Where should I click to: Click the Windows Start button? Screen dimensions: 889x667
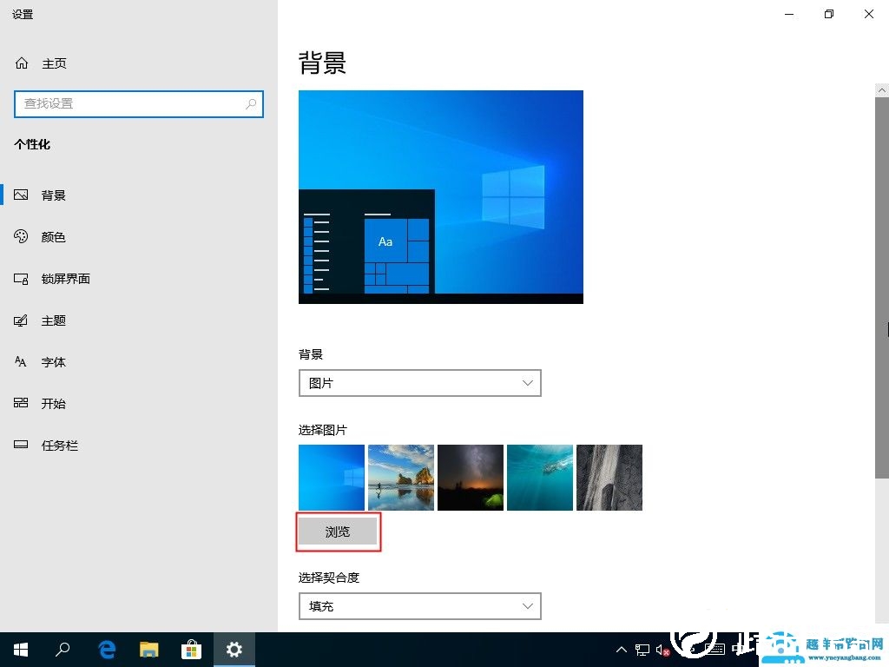click(20, 649)
